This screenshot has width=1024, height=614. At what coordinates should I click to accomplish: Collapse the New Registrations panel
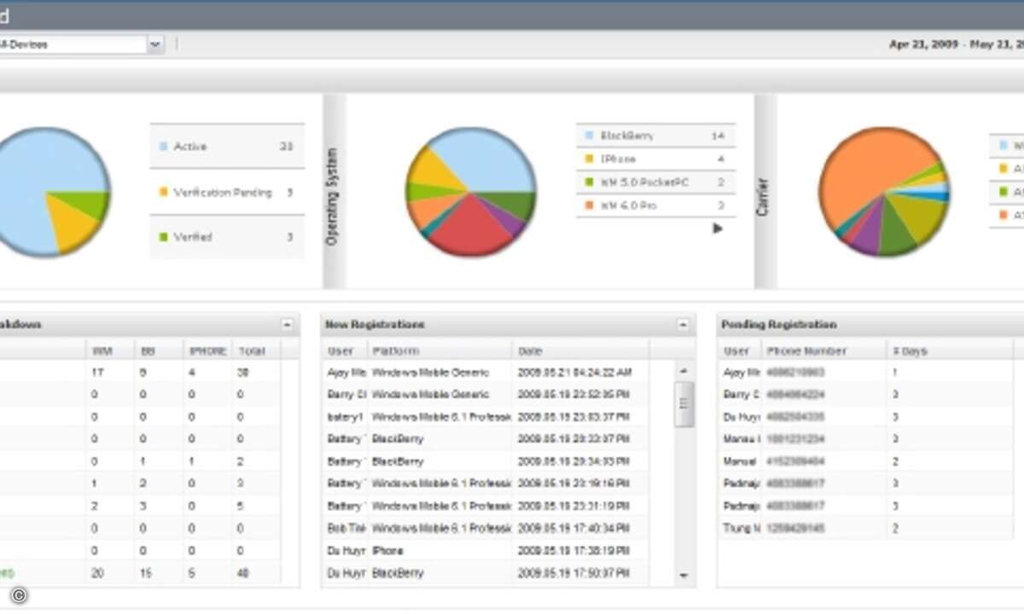pos(683,325)
